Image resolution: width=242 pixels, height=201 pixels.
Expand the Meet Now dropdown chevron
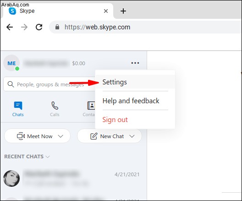tap(60, 136)
